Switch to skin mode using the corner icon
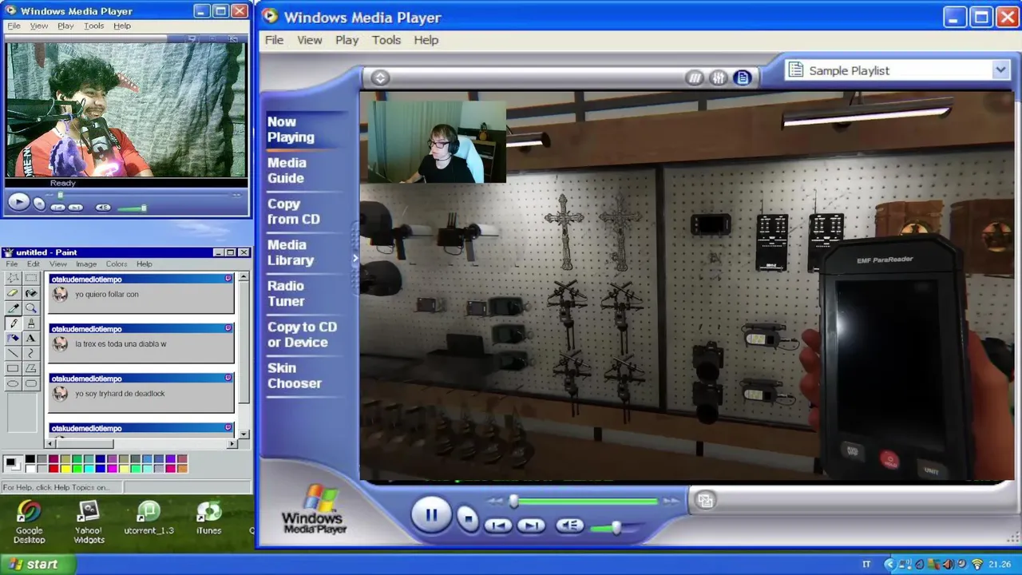Screen dimensions: 1022x575 click(x=704, y=501)
